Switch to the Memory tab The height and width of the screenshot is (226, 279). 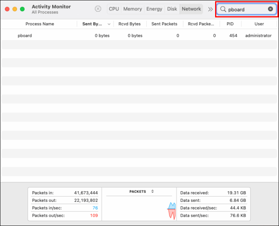click(133, 9)
